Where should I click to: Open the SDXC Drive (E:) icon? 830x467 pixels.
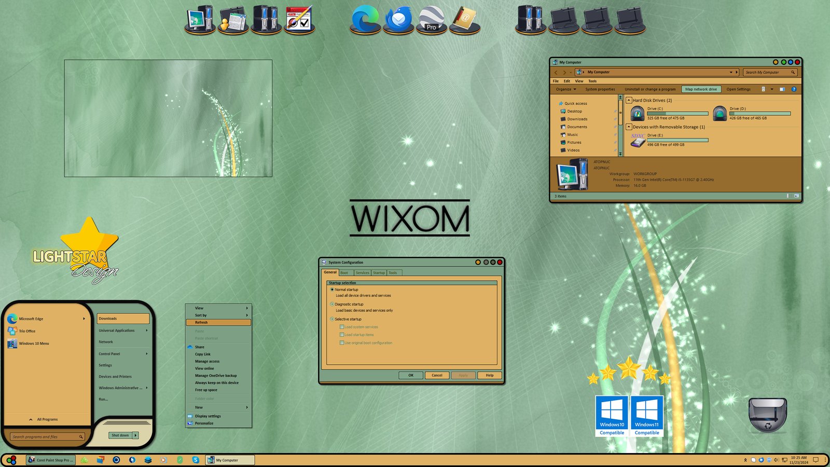coord(638,140)
